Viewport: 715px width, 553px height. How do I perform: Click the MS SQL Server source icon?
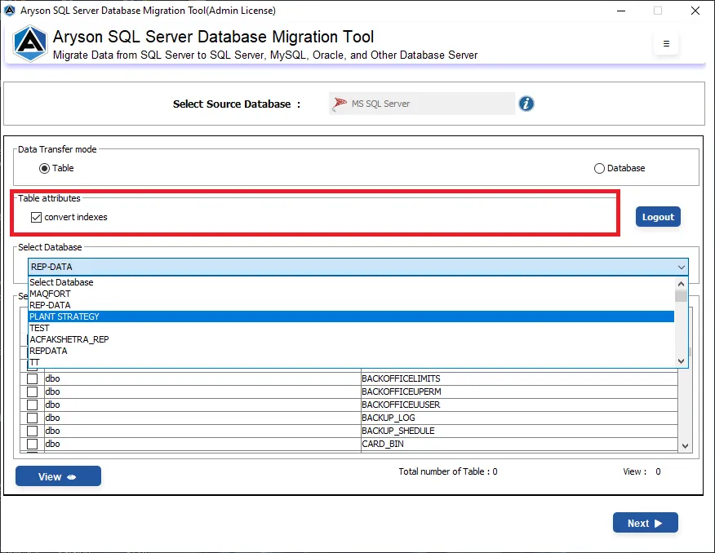(x=340, y=104)
